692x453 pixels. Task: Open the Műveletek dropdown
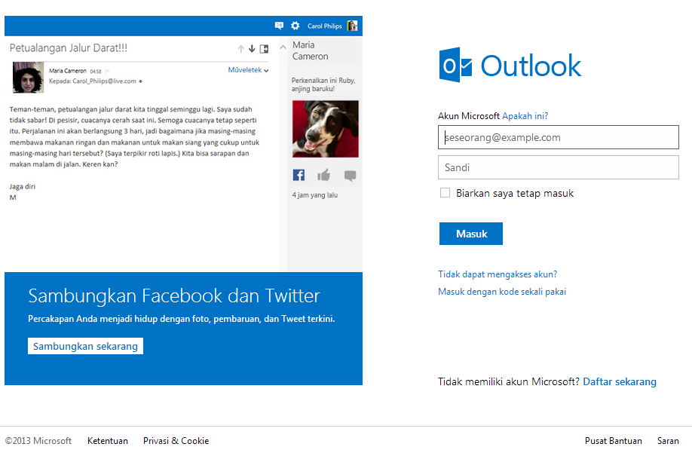(248, 70)
